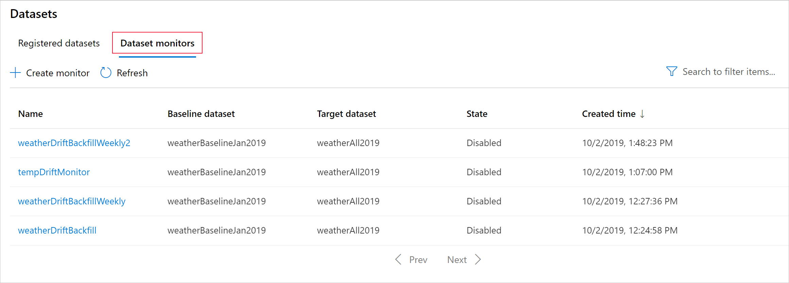This screenshot has width=789, height=283.
Task: Click the circular Refresh icon
Action: (x=106, y=73)
